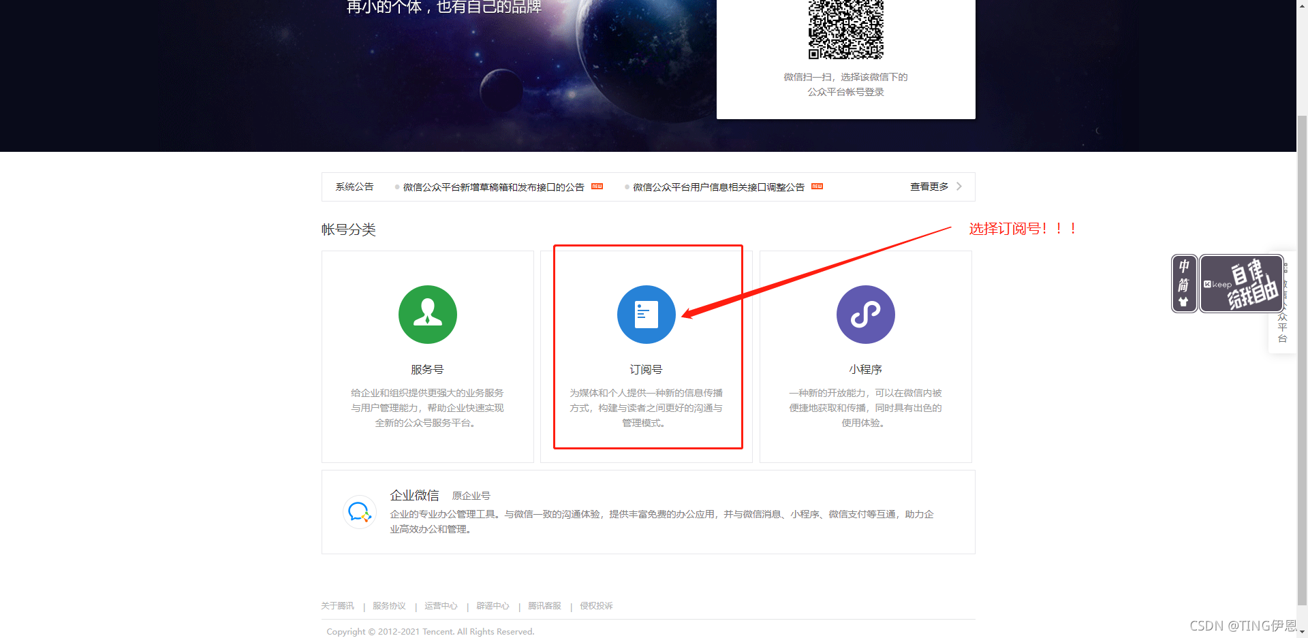This screenshot has width=1308, height=638.
Task: Open 微信公众平台新增草稿箱和发布接口的公告
Action: tap(493, 187)
